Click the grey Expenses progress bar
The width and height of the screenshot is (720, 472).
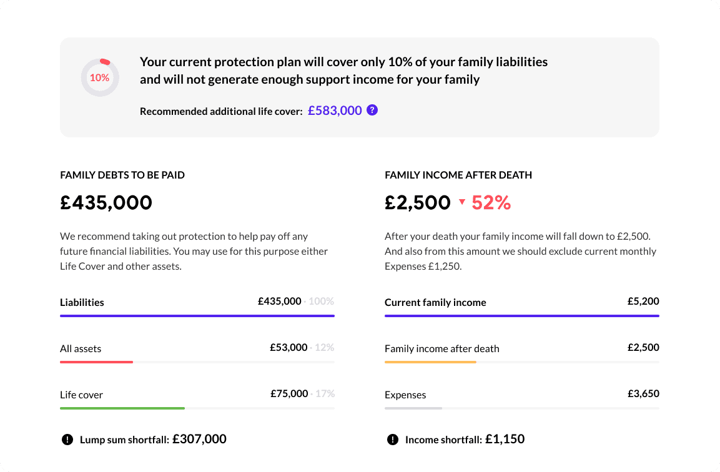413,408
